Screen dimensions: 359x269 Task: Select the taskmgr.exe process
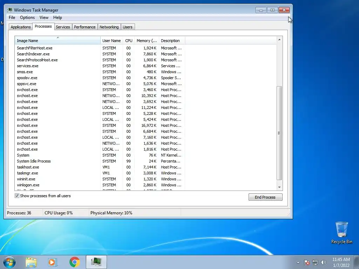click(100, 173)
